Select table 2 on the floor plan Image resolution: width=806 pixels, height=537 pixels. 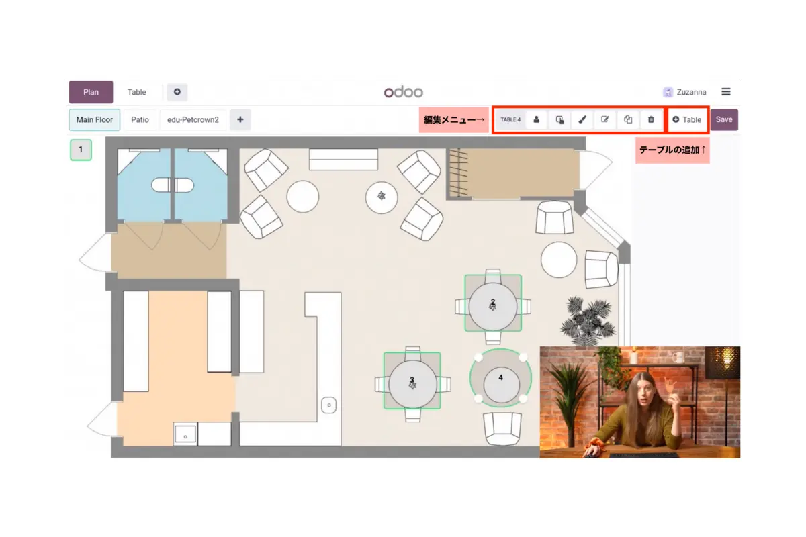click(493, 304)
